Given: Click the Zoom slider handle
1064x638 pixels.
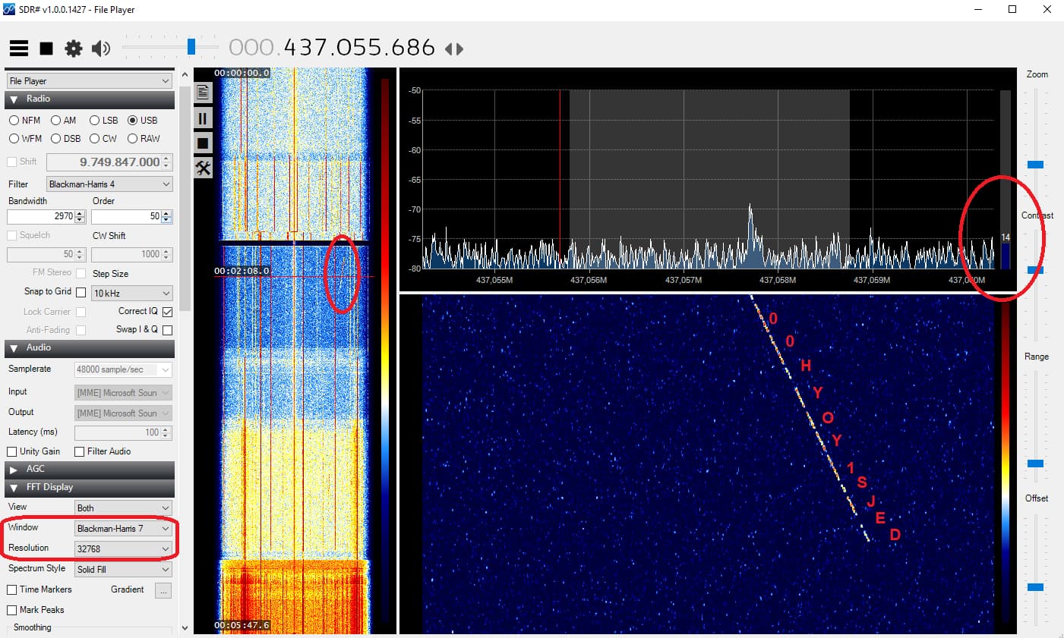Looking at the screenshot, I should 1035,165.
